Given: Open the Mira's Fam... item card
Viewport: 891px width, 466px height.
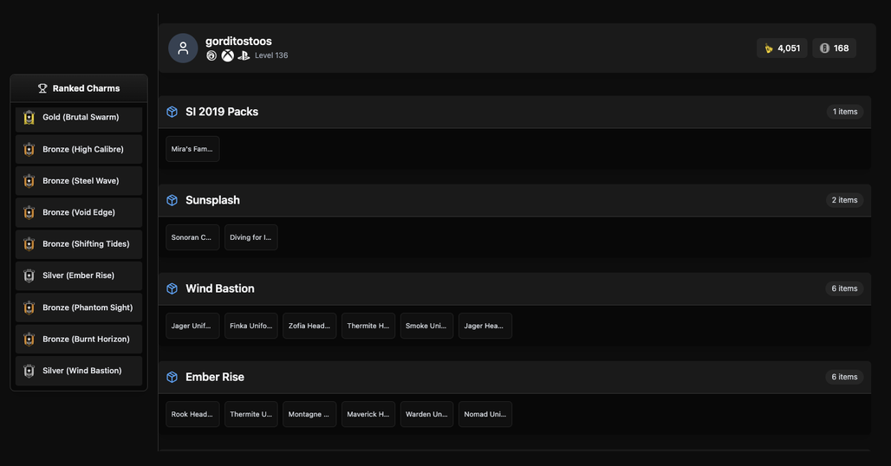Looking at the screenshot, I should (x=192, y=149).
